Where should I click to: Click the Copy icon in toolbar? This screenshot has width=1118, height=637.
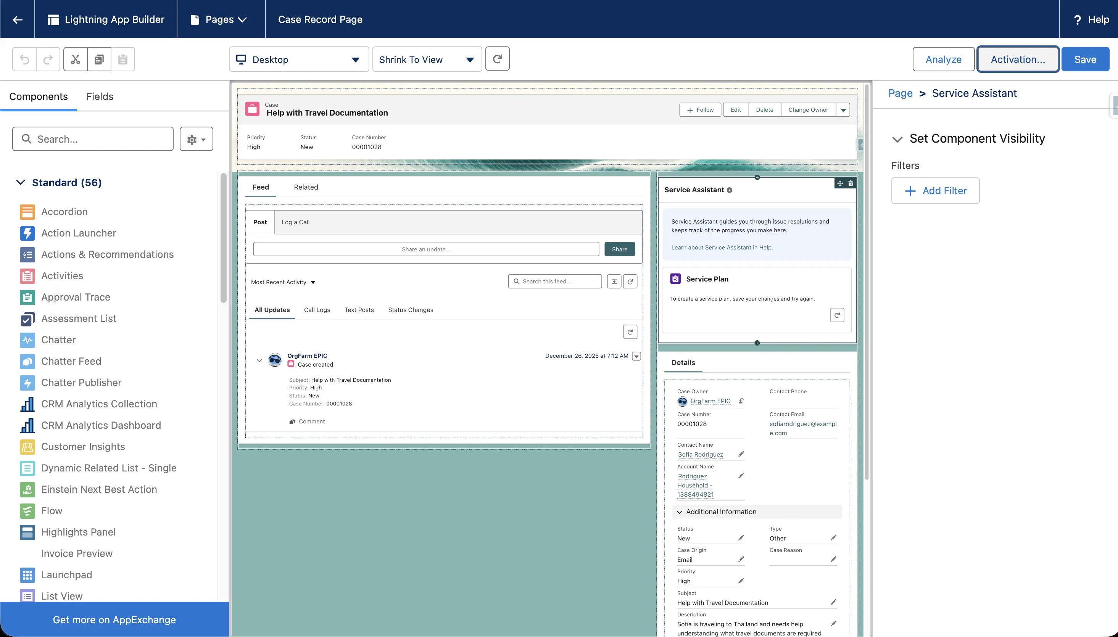click(99, 59)
